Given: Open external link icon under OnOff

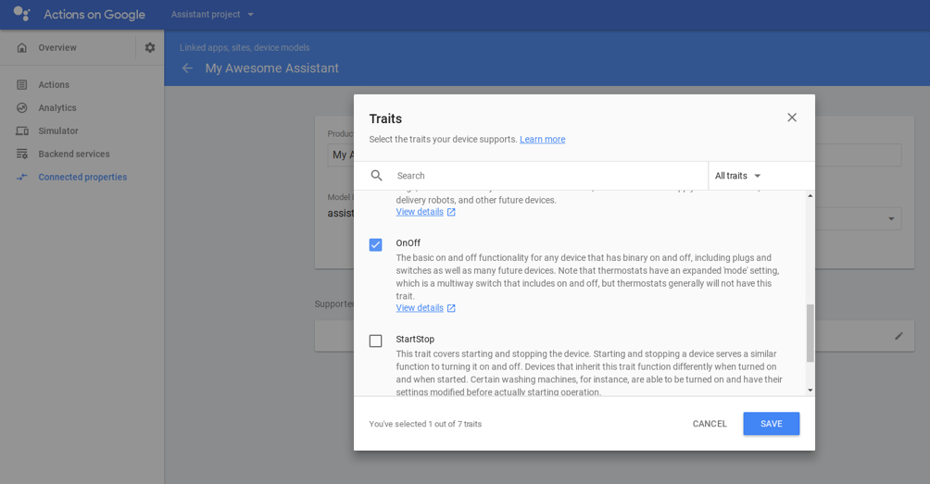Looking at the screenshot, I should tap(451, 308).
